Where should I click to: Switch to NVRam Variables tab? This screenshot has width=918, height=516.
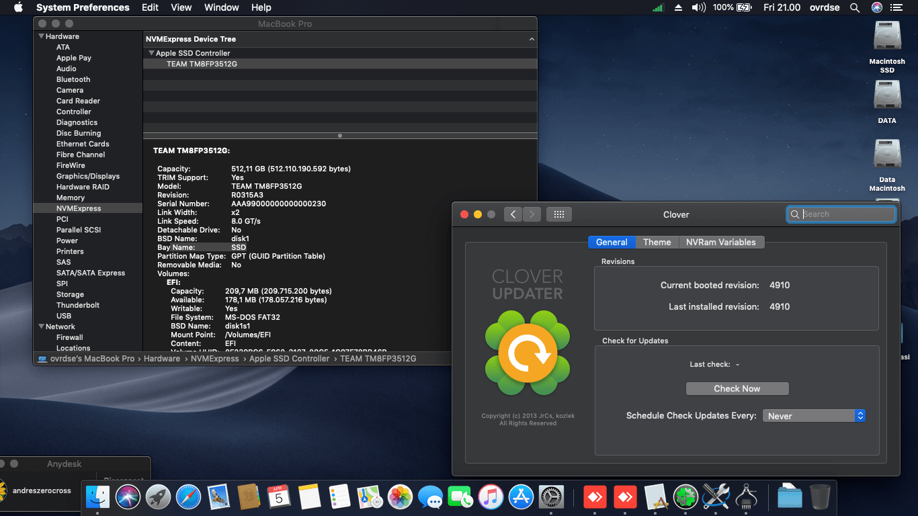(720, 242)
